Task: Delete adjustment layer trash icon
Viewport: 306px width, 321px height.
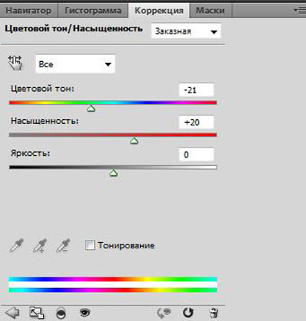Action: coord(213,313)
